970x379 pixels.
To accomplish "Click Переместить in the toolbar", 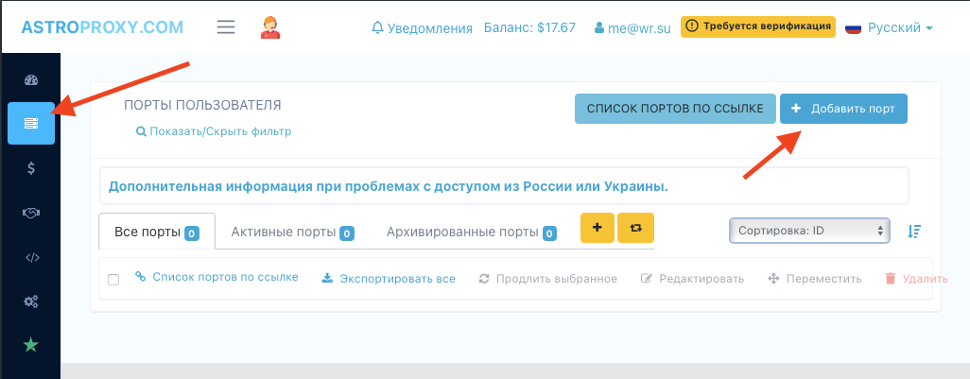I will 815,279.
